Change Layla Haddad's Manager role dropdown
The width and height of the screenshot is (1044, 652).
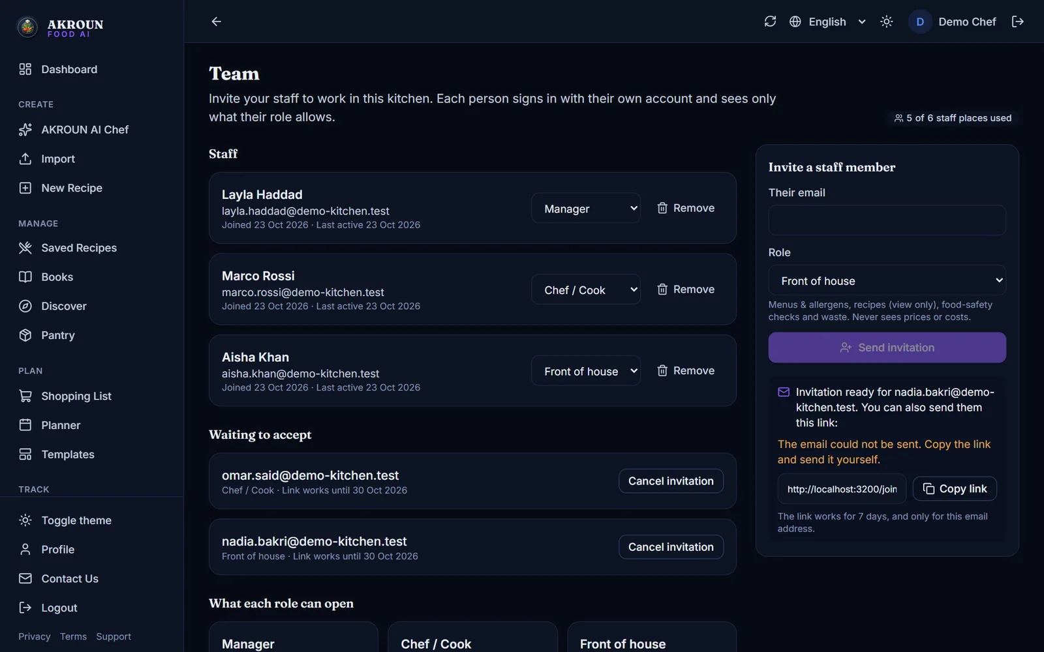(586, 208)
